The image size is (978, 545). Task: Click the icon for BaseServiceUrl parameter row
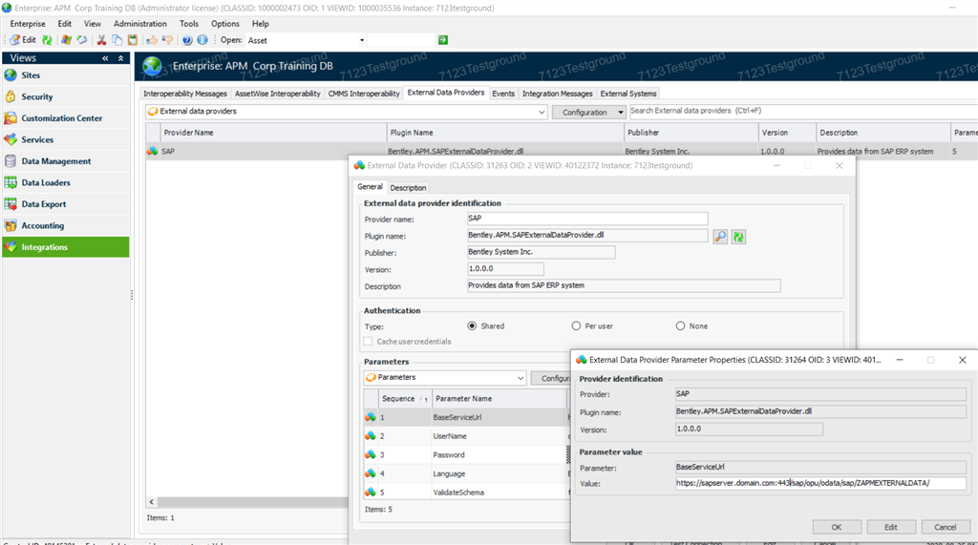pos(371,417)
